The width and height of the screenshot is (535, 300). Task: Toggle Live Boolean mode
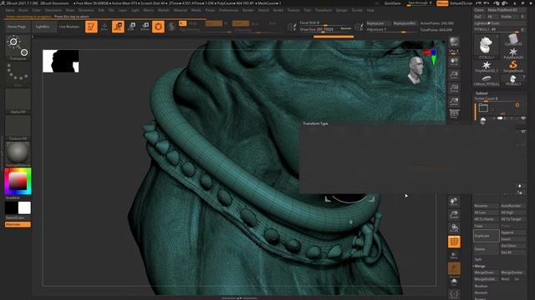click(x=69, y=27)
